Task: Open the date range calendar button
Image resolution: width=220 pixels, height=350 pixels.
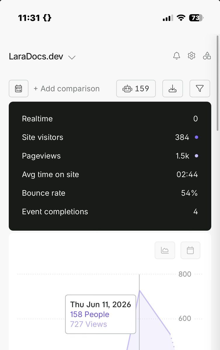Action: pyautogui.click(x=19, y=88)
